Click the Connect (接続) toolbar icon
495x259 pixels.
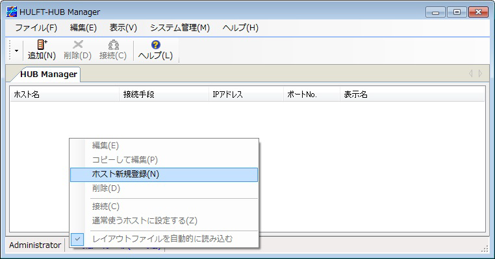(x=113, y=50)
